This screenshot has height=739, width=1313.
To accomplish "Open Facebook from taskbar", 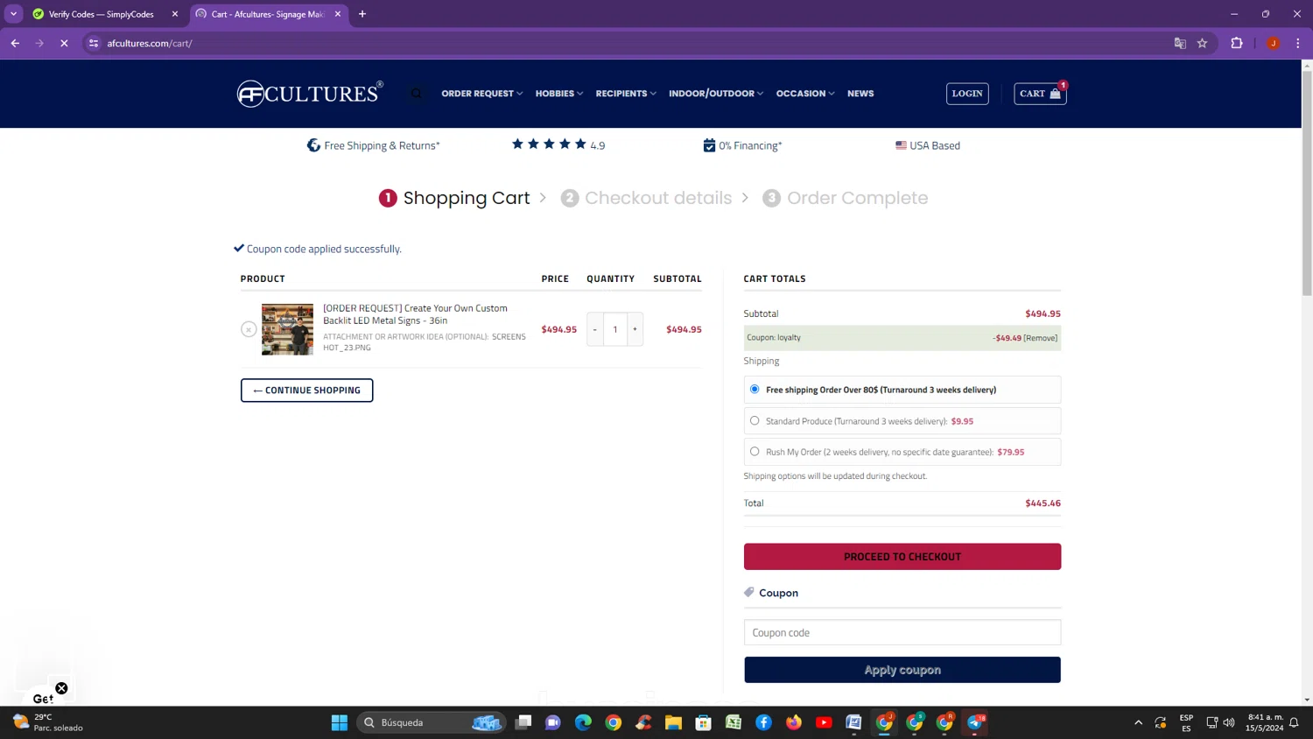I will (x=763, y=722).
